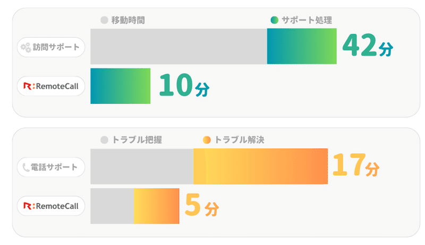Click the green RemoteCall 10分 bar
The image size is (425, 245).
121,86
